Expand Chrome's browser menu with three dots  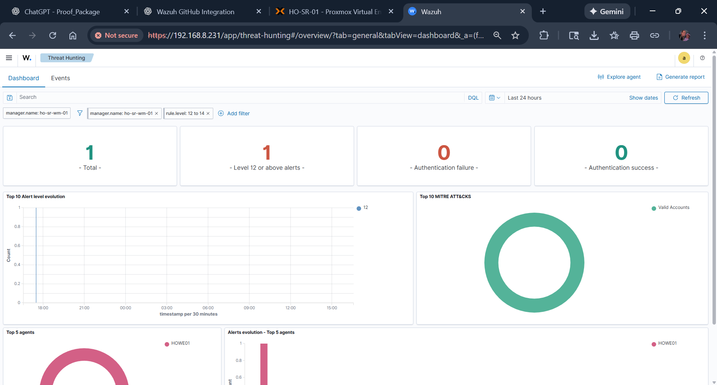(704, 35)
